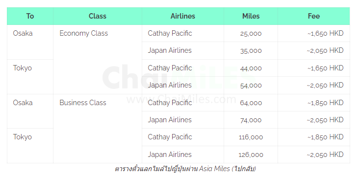This screenshot has height=177, width=359.
Task: Select the 44,000 miles cell
Action: [251, 68]
